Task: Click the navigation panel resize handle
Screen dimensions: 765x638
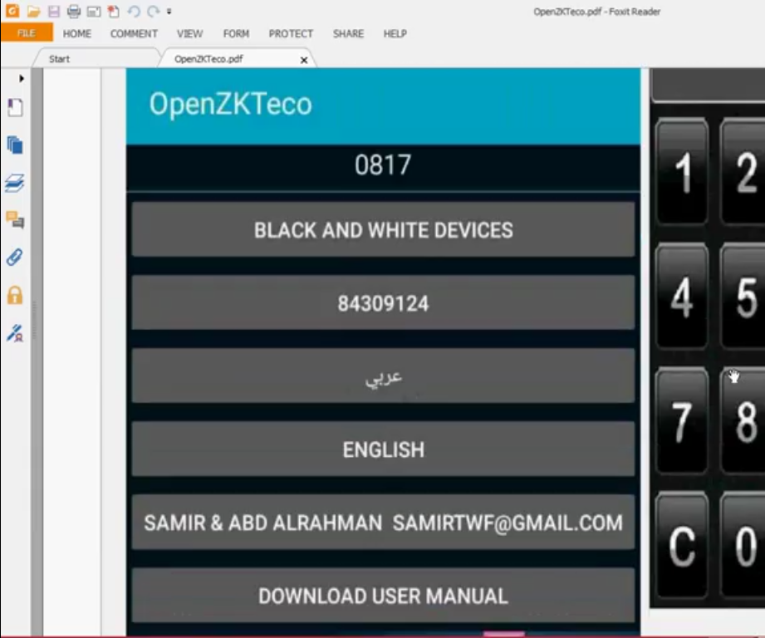Action: (34, 320)
